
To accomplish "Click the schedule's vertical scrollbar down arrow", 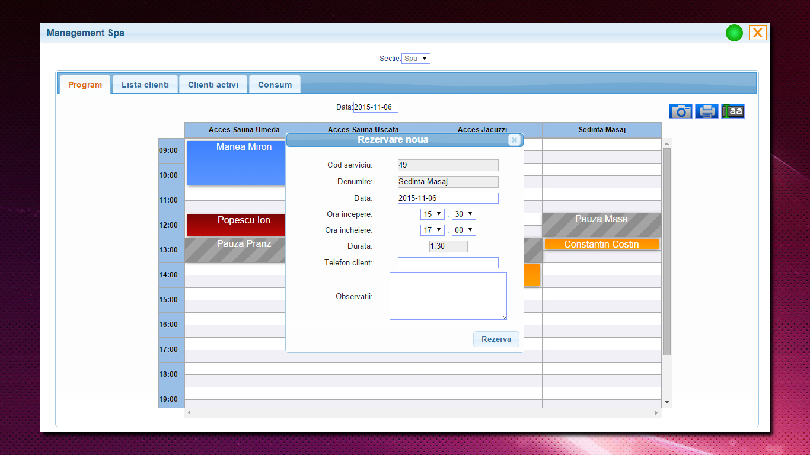I will click(667, 403).
